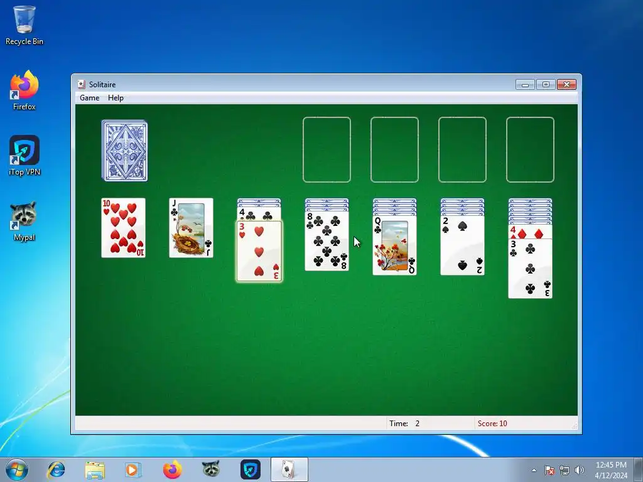Select the Mypal desktop shortcut

click(x=24, y=222)
